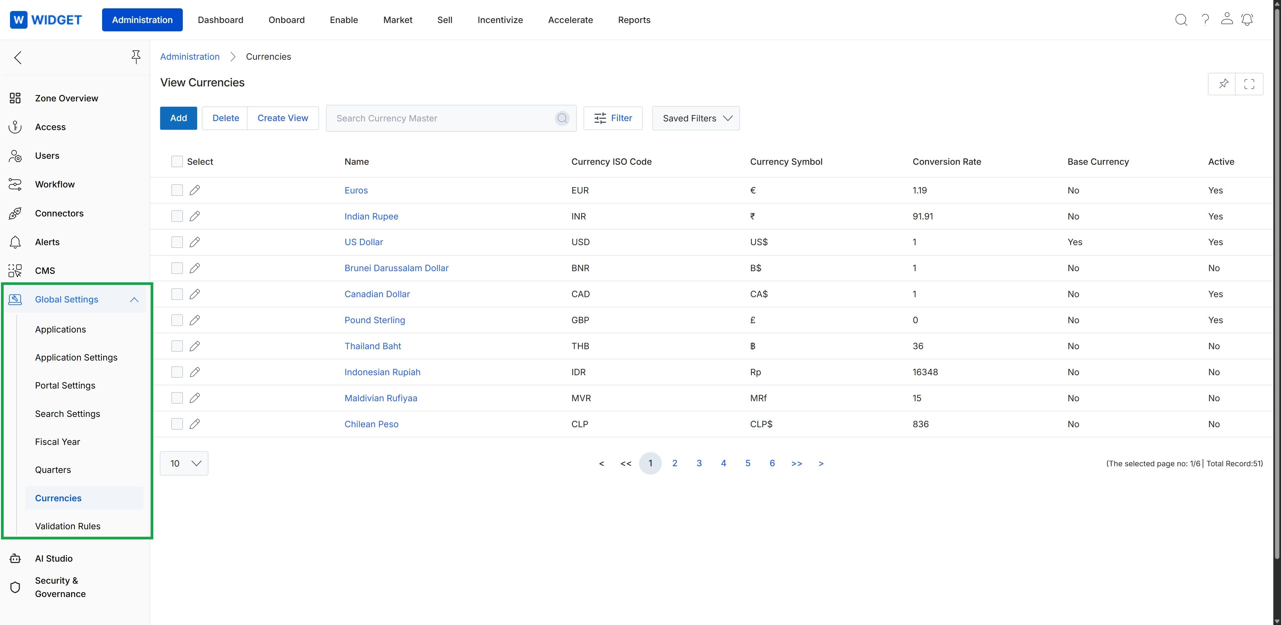Collapse the Global Settings section

(x=134, y=299)
